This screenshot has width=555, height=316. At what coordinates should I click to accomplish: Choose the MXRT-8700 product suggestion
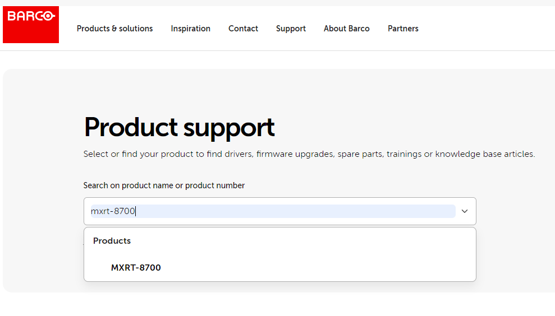136,268
